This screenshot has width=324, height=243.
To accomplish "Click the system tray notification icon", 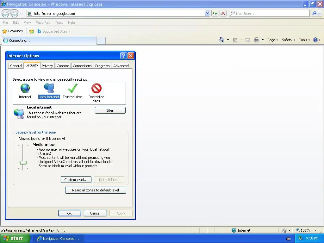I will [301, 239].
